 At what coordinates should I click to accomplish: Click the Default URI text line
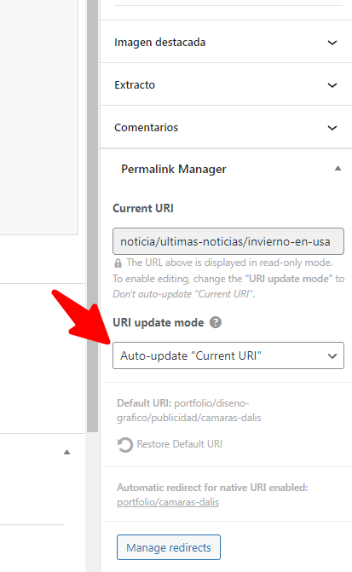tap(189, 410)
